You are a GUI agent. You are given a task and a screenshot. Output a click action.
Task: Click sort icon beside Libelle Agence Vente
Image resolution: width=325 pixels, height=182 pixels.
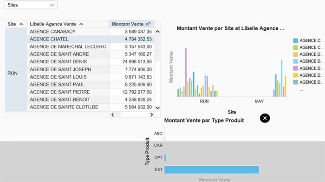point(81,24)
